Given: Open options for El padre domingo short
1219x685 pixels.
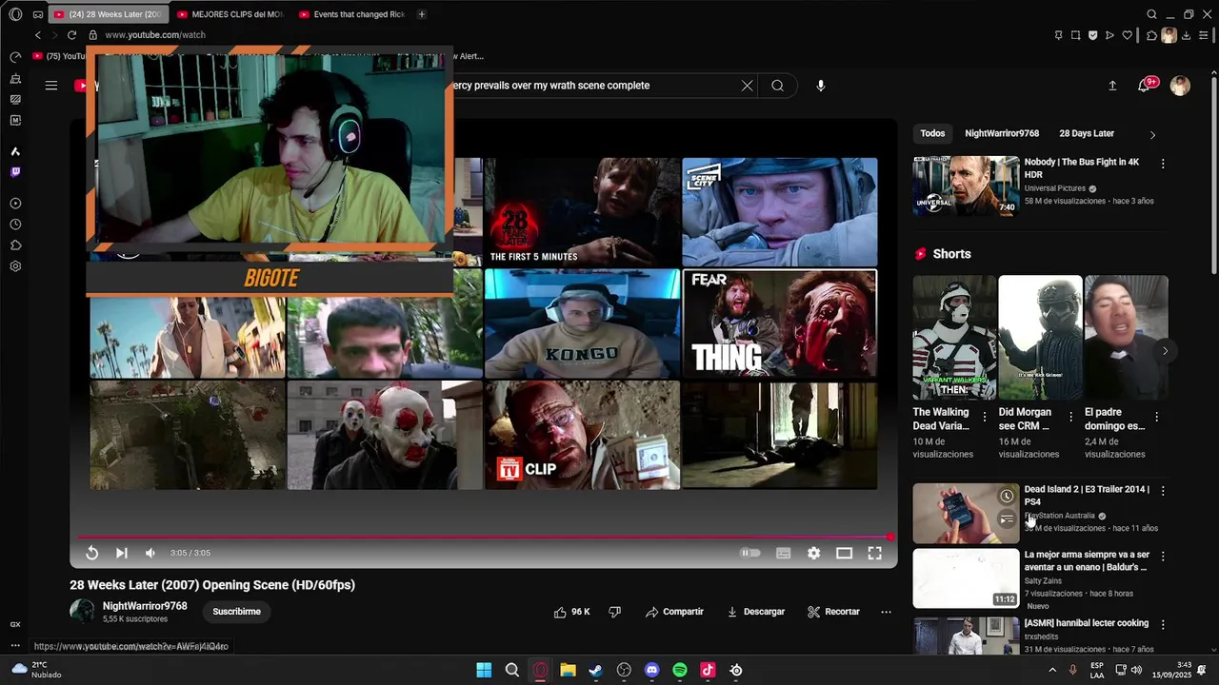Looking at the screenshot, I should pos(1157,417).
